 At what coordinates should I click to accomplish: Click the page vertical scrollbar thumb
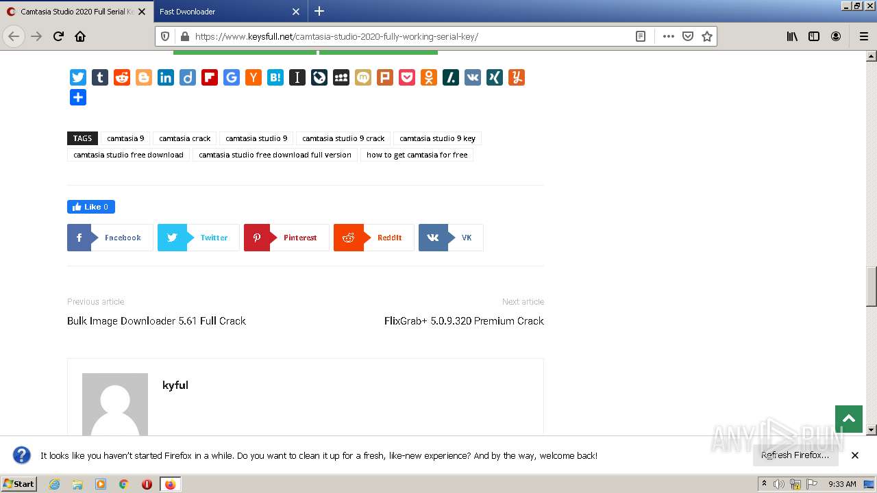click(x=872, y=287)
